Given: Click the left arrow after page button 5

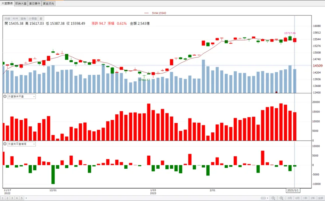Looking at the screenshot, I should click(x=26, y=198).
